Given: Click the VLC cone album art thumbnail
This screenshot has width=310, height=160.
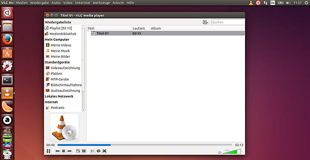Looking at the screenshot, I should tap(65, 128).
